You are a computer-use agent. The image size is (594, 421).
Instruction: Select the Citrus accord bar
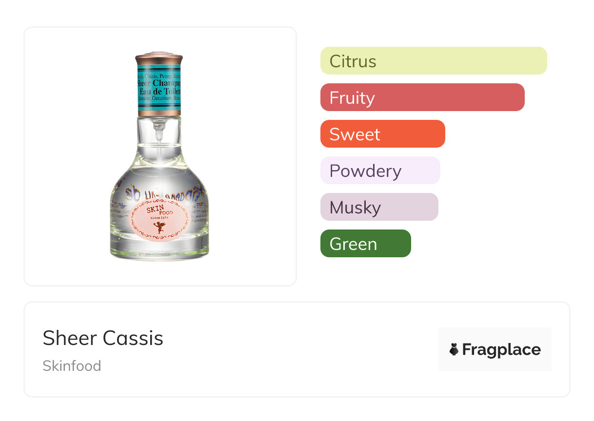pos(434,61)
